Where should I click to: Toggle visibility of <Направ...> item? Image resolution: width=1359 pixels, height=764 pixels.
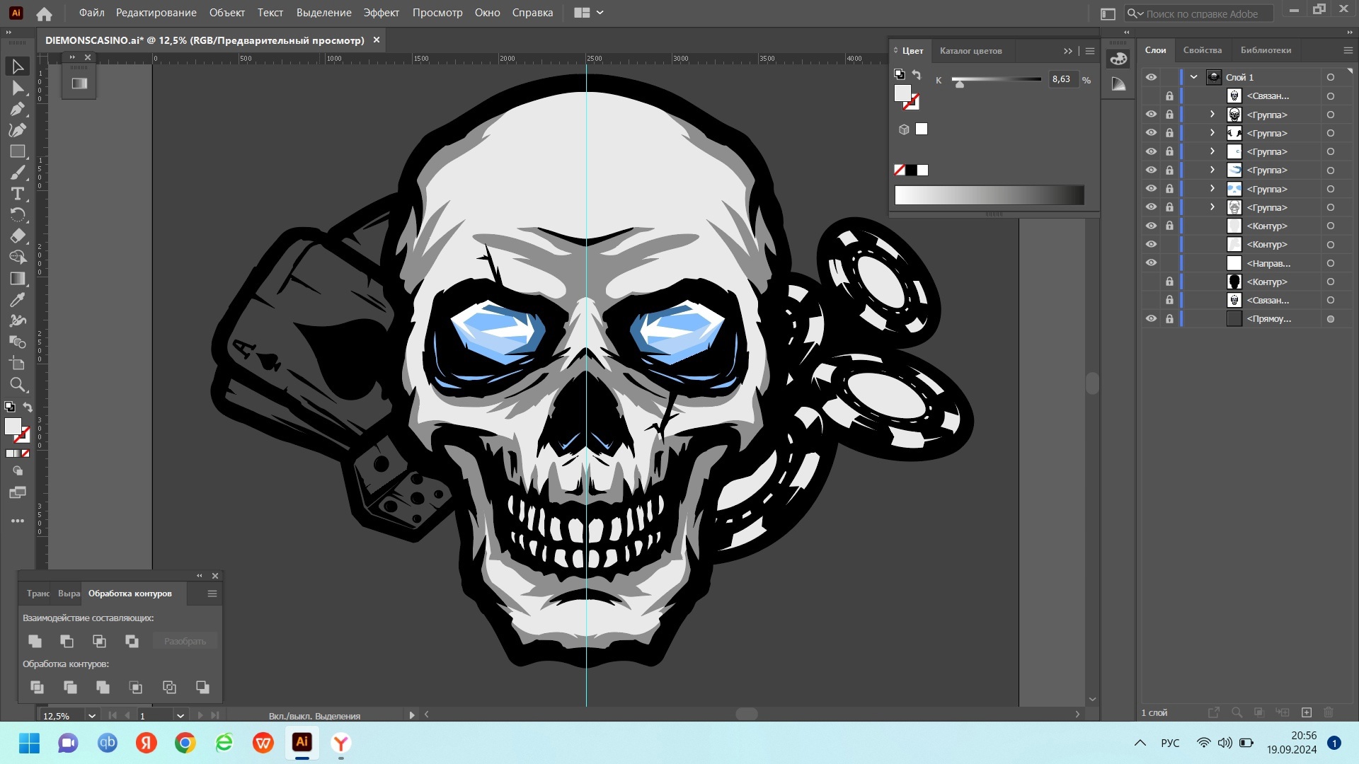1151,263
